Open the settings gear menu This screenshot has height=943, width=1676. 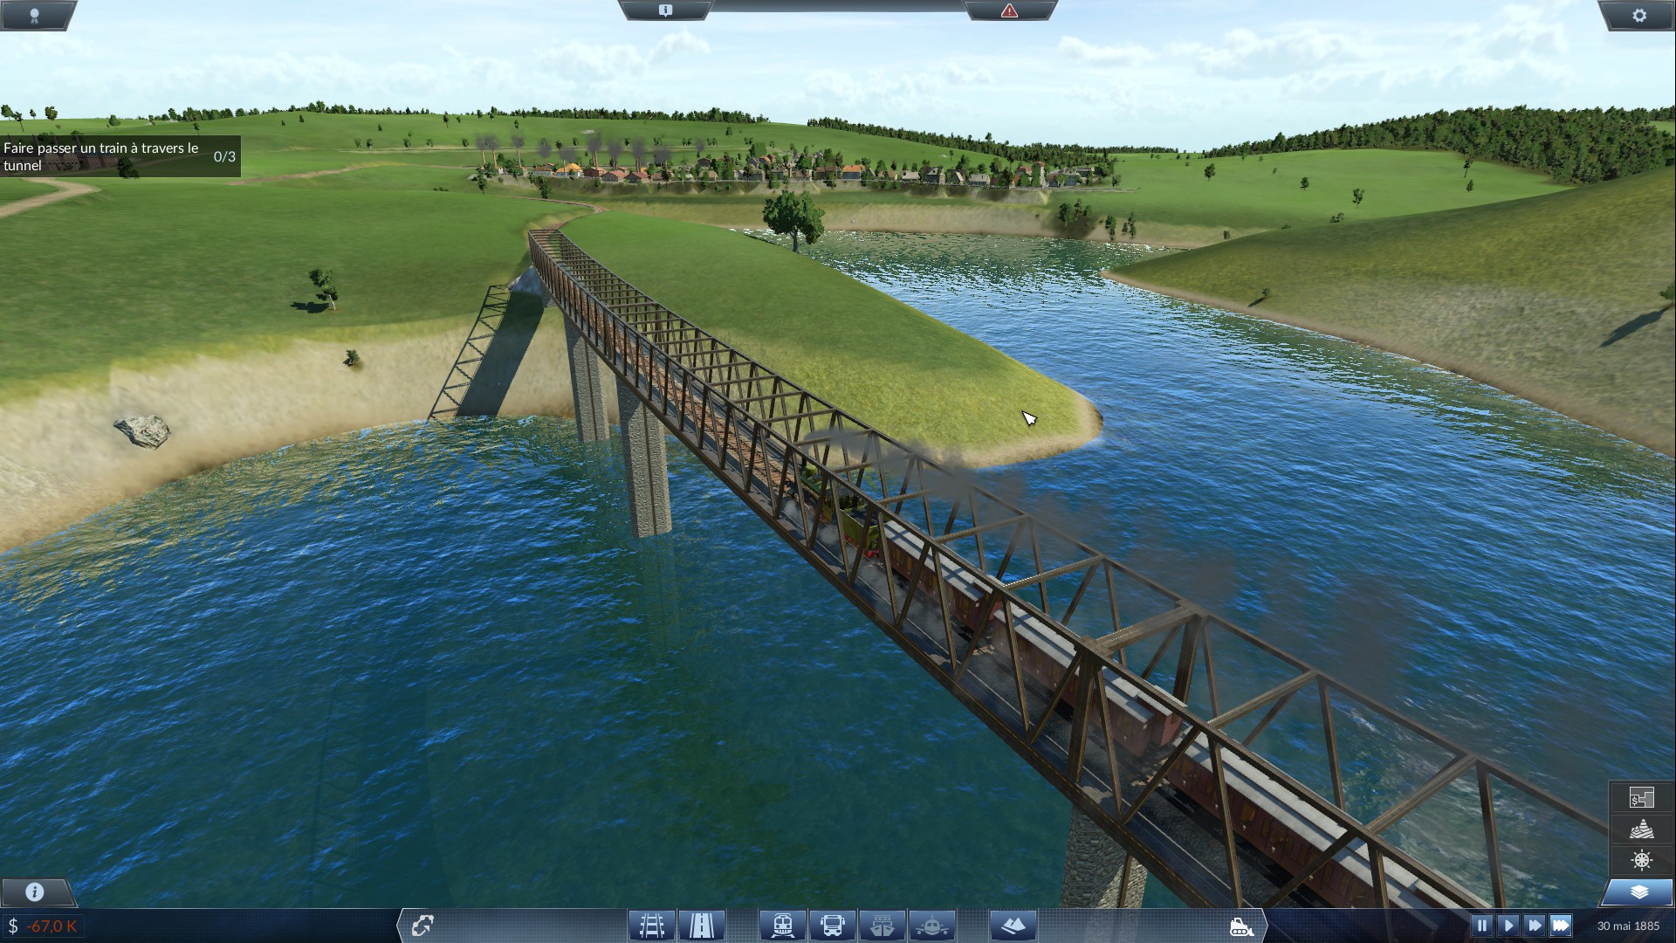1638,15
